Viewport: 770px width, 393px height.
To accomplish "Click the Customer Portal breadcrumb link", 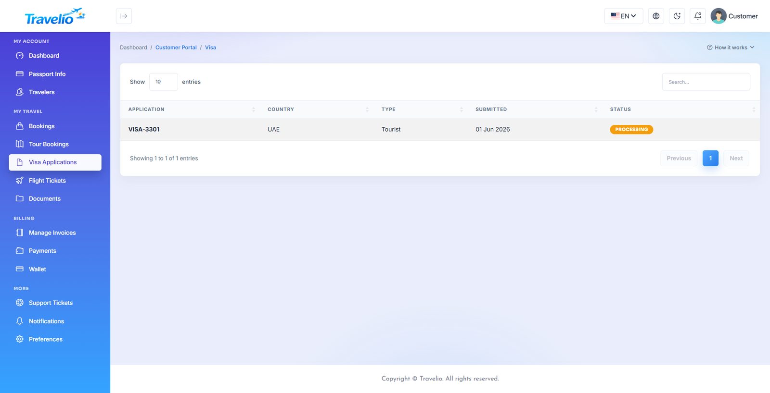I will [176, 48].
